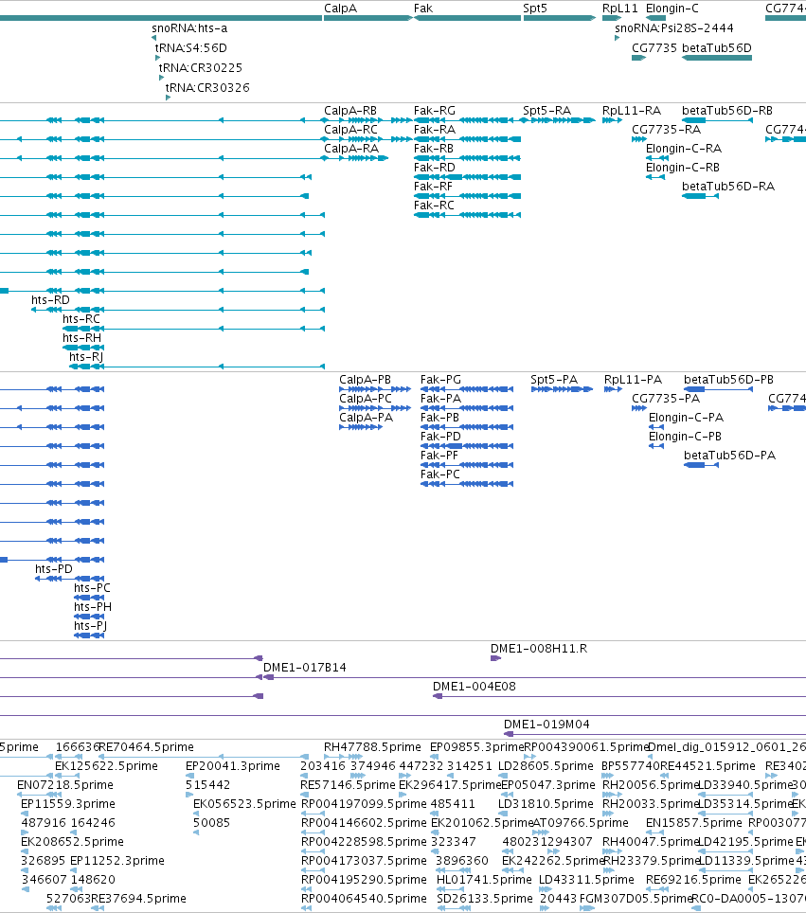The image size is (806, 913).
Task: Open the Elongin-C-RA transcript label
Action: click(684, 149)
